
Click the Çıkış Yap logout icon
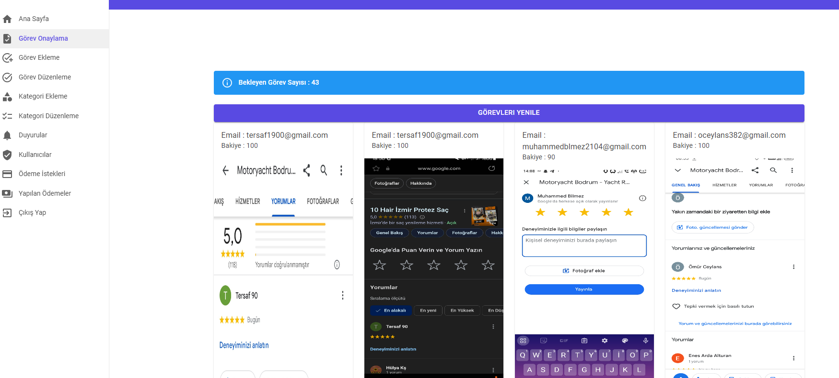(x=7, y=213)
